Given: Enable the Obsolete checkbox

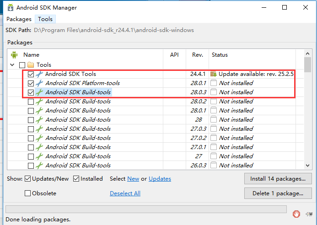Looking at the screenshot, I should [28, 193].
